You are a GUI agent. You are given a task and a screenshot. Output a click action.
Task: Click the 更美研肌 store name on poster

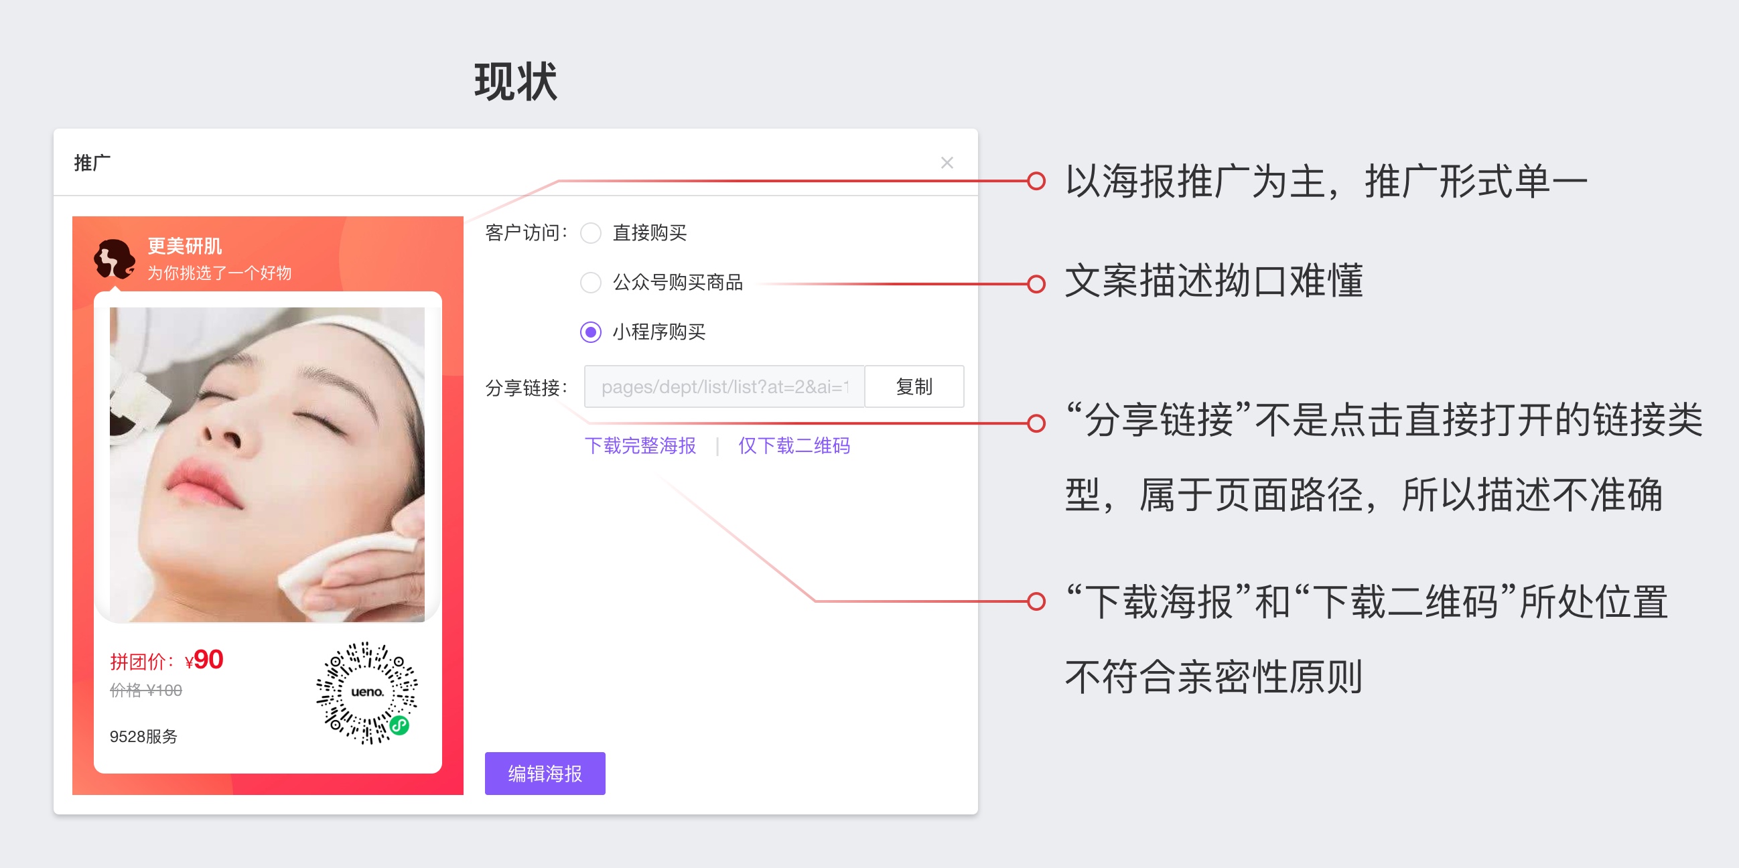point(184,246)
